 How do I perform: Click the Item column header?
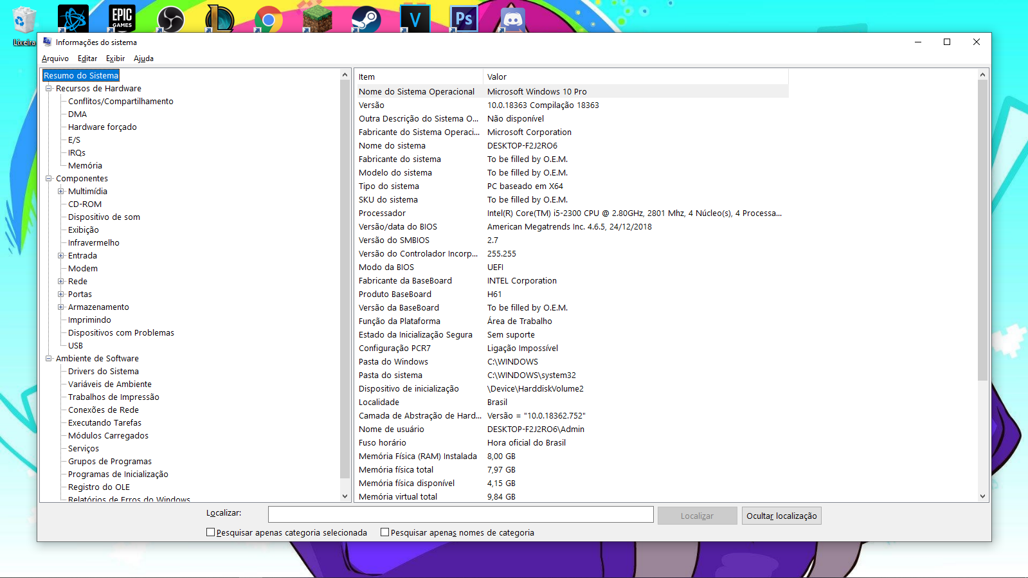pos(419,77)
